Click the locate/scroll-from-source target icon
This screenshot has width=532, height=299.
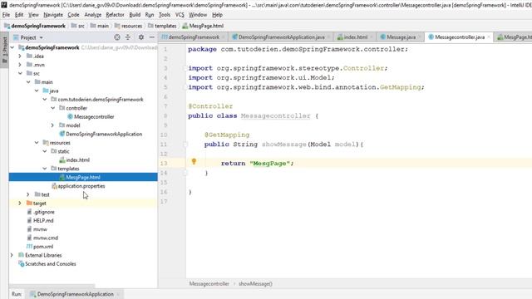[117, 37]
